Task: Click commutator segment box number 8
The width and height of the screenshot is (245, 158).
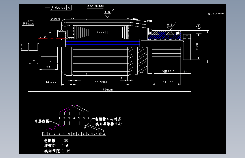Action: 84,134
